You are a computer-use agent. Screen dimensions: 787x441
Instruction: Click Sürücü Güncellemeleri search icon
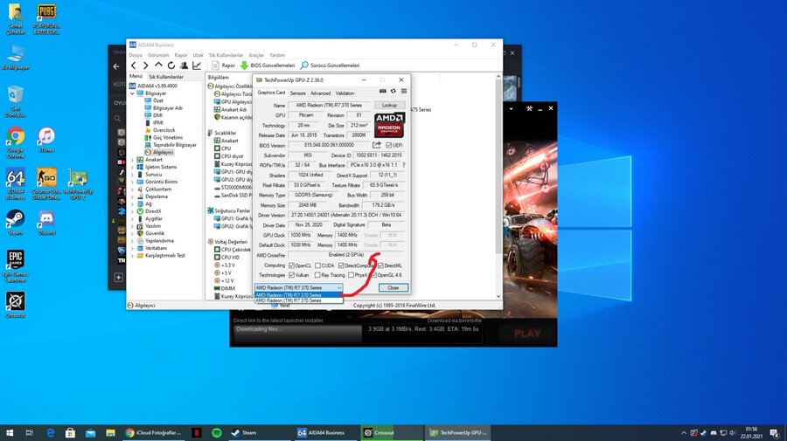click(304, 65)
